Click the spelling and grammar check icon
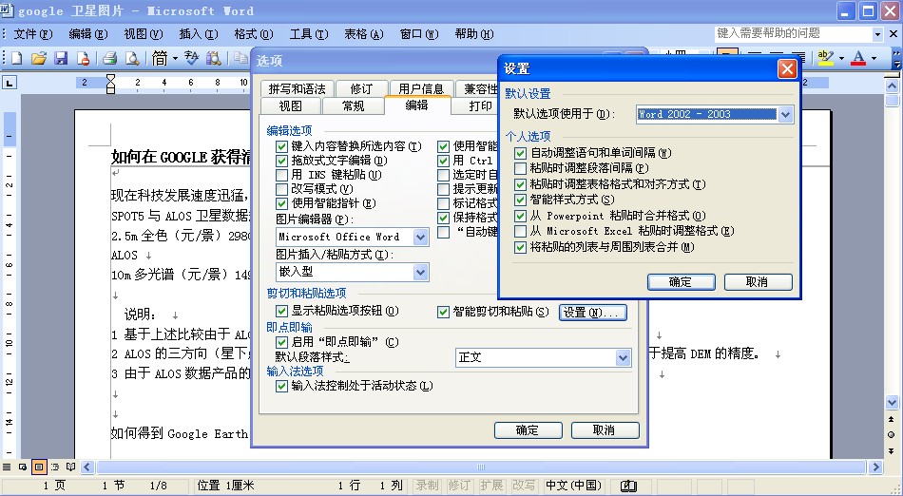 tap(191, 58)
